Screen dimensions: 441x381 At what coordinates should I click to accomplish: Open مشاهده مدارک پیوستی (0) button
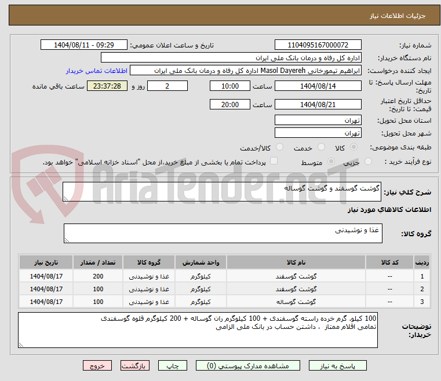248,365
